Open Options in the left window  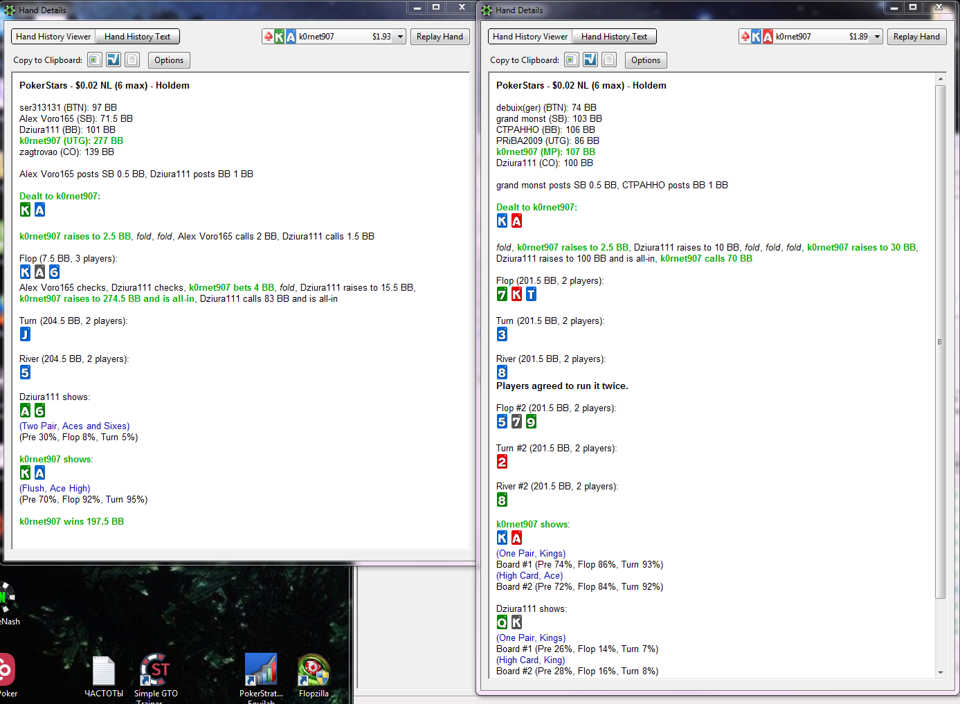pos(169,60)
